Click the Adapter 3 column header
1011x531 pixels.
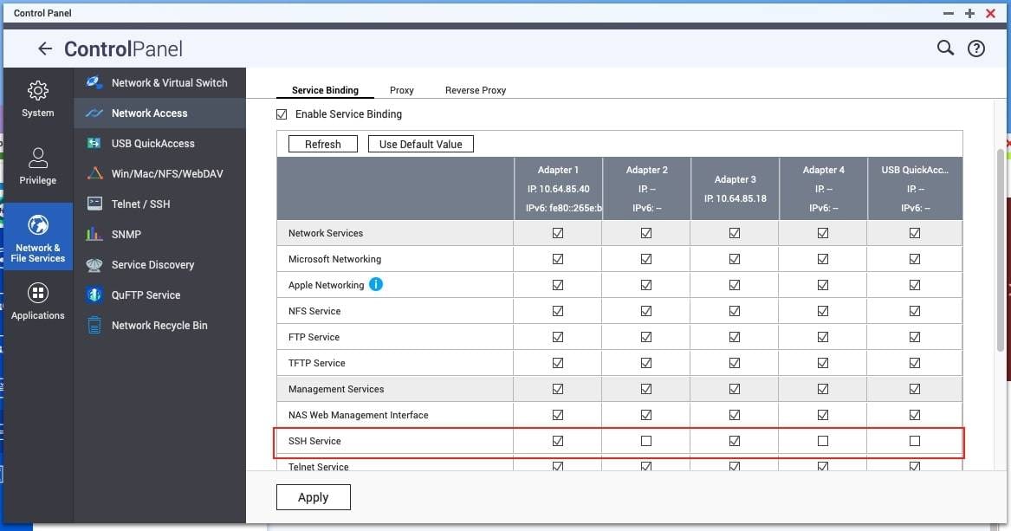(735, 189)
